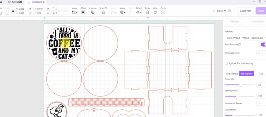Viewport: 266px width, 117px height.
Task: Click the Speed value input field
Action: tap(261, 96)
